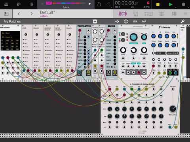Open My Patches list
Screen dimensions: 190x142
[12, 21]
